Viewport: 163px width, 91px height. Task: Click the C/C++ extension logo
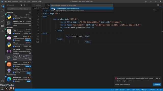[9, 38]
